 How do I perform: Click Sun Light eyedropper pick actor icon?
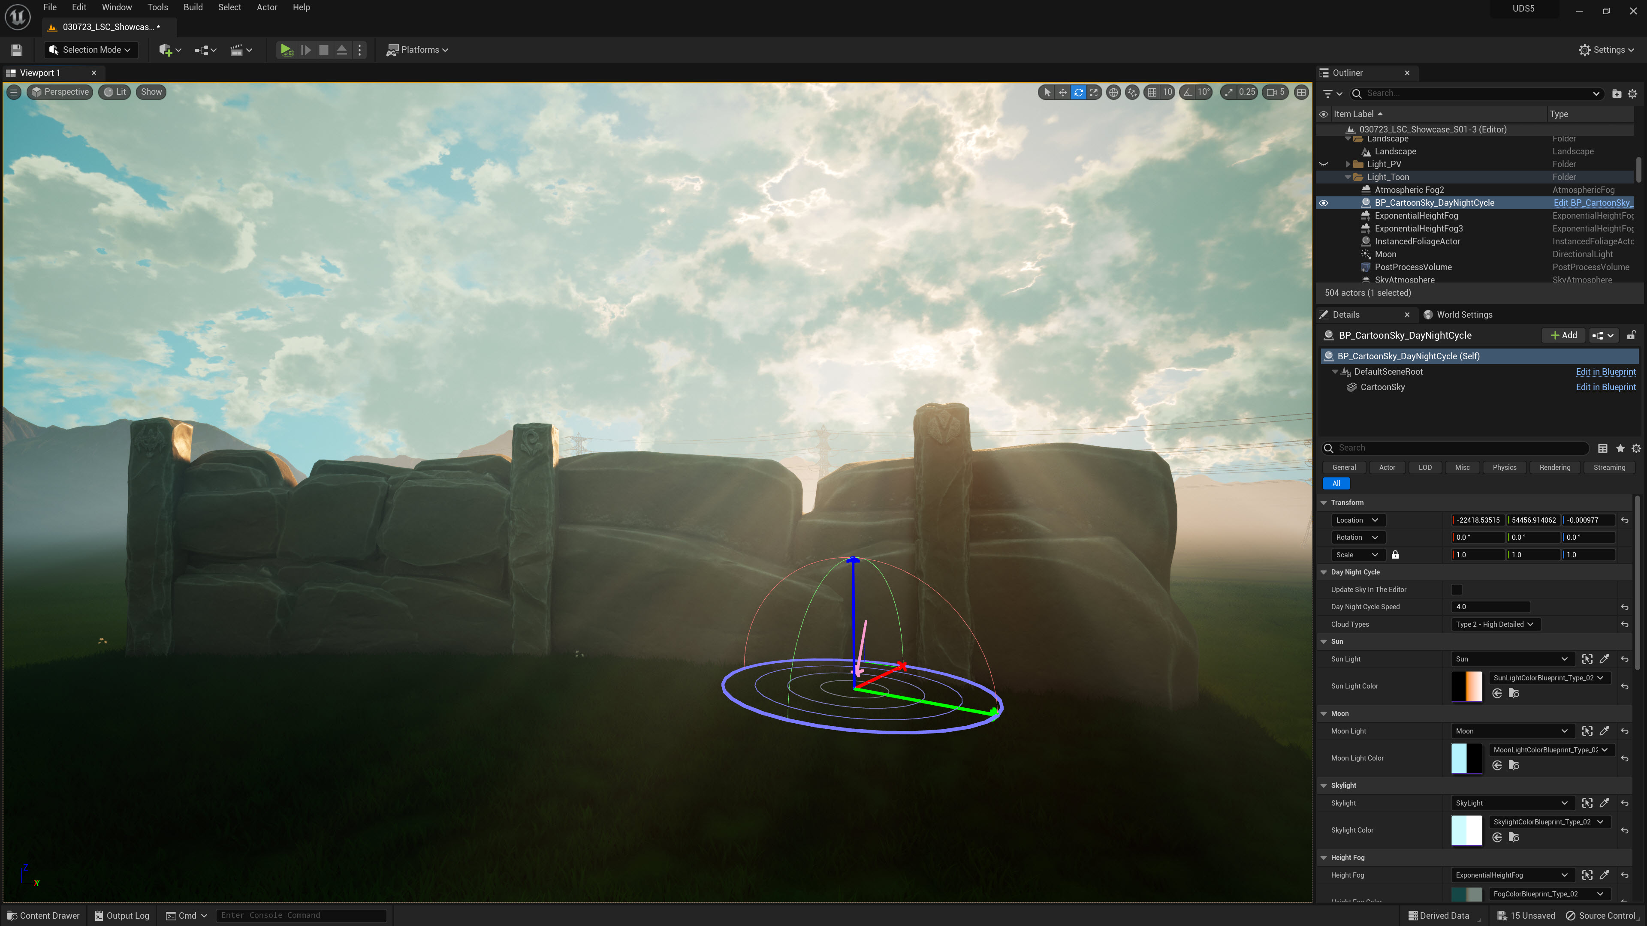point(1605,659)
